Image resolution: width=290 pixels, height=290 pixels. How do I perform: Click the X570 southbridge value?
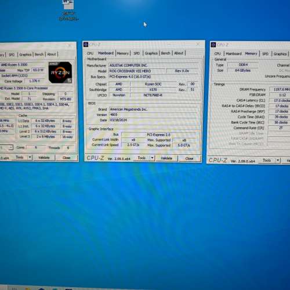pyautogui.click(x=153, y=90)
